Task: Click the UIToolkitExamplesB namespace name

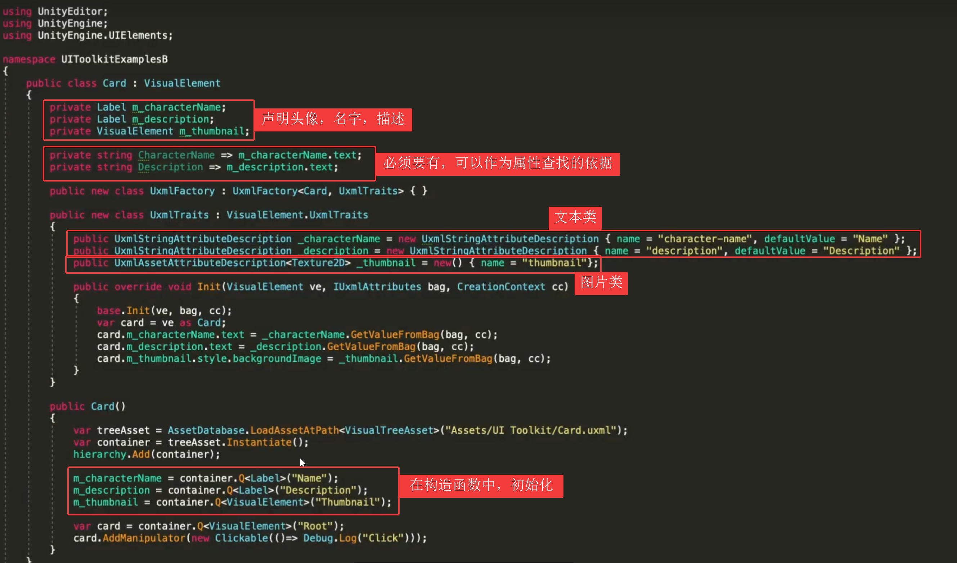Action: [114, 59]
